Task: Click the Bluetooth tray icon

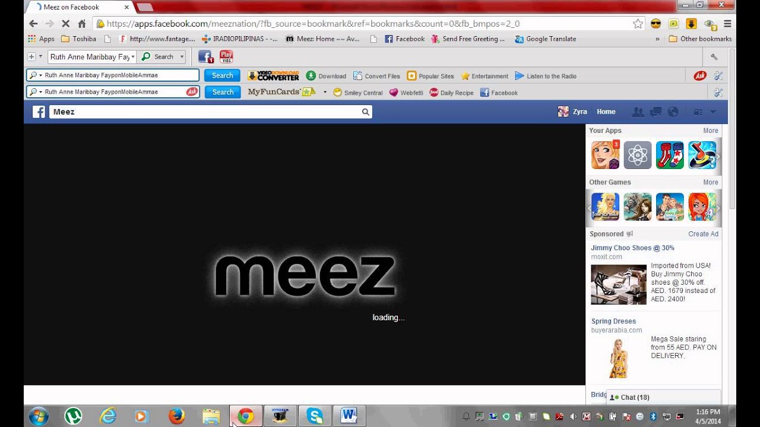Action: pyautogui.click(x=653, y=416)
